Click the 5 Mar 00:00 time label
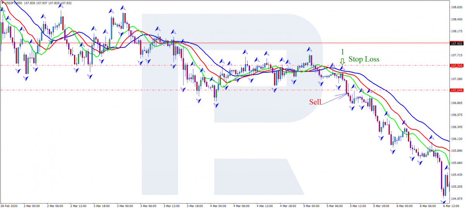465x209 pixels. (312, 206)
